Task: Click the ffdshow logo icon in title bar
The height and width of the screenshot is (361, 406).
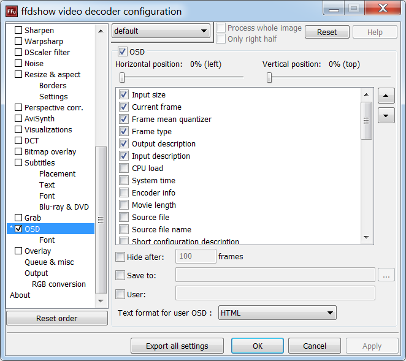Action: 12,12
